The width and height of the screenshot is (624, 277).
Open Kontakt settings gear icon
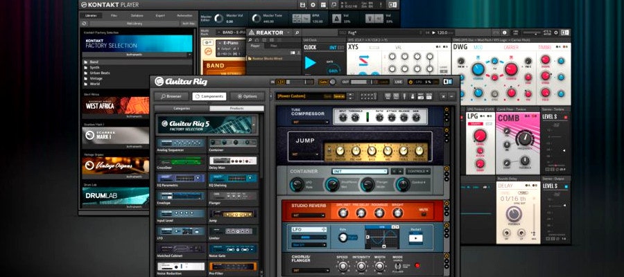click(312, 5)
